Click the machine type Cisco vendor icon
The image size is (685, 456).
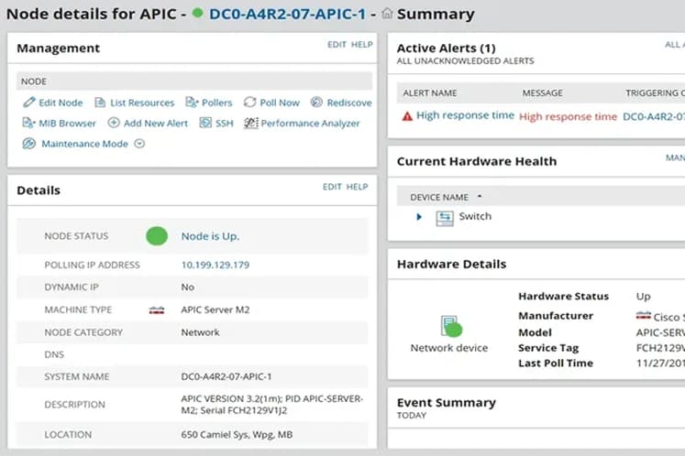tap(157, 310)
